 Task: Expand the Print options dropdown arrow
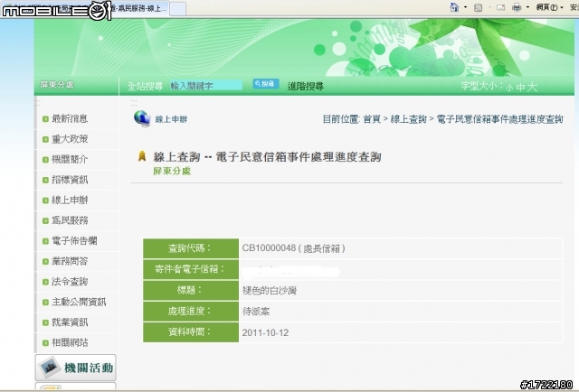click(x=527, y=7)
